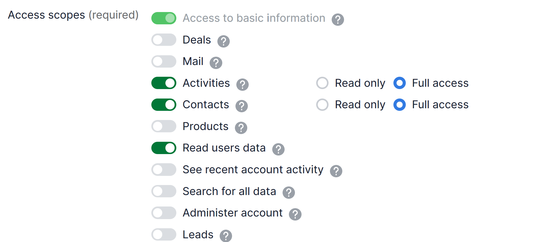This screenshot has width=535, height=242.
Task: Open the help icon beside Contacts
Action: click(x=242, y=106)
